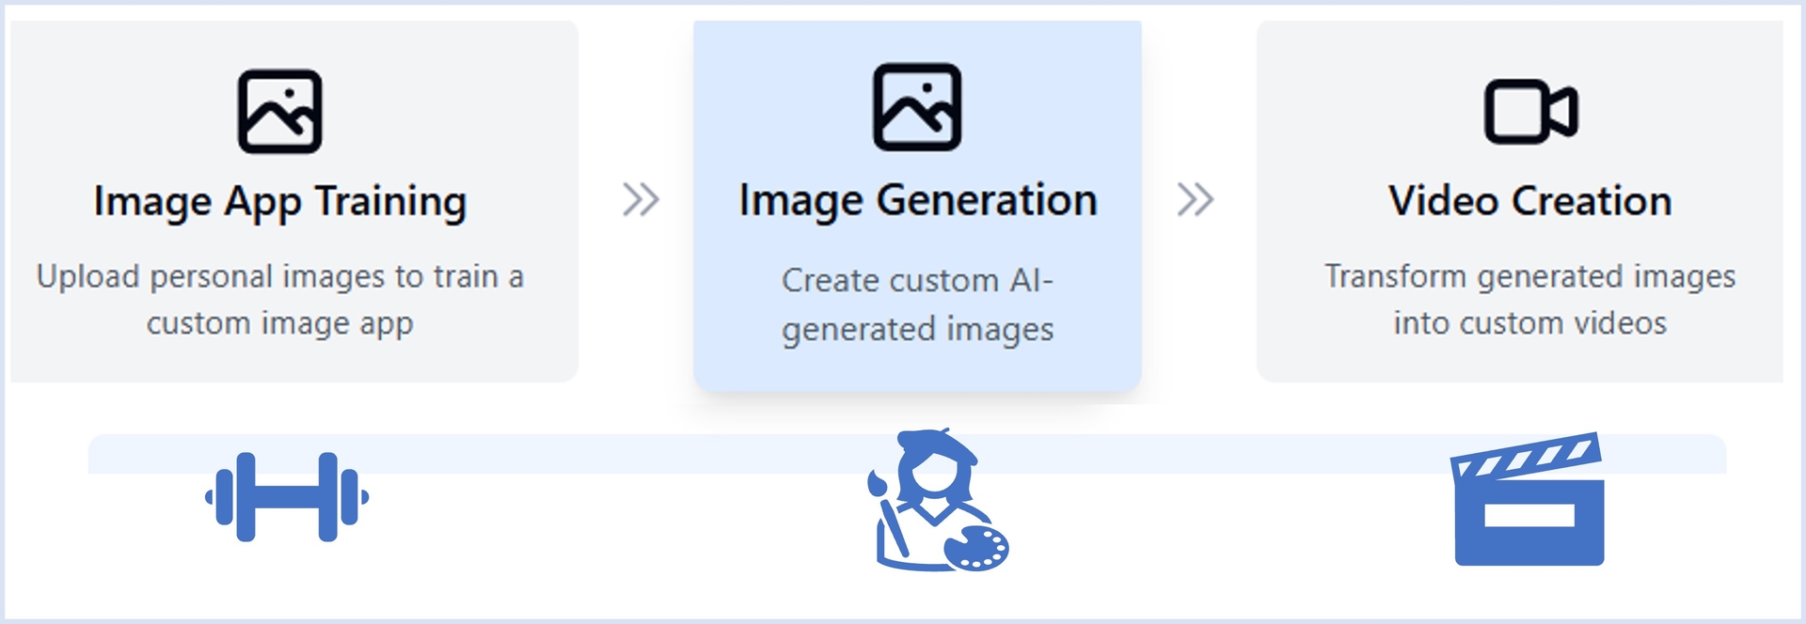Click the picture icon above Image Generation

[917, 107]
